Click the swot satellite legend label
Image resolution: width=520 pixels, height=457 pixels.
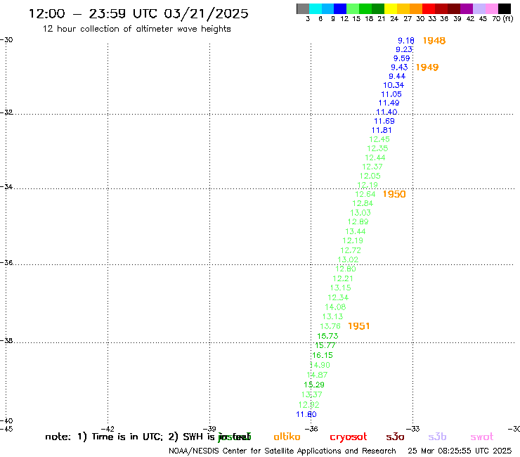click(482, 437)
